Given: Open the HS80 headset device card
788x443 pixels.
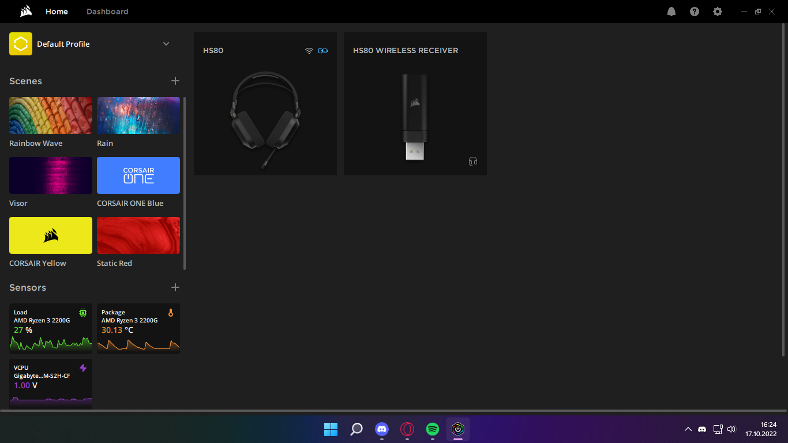Looking at the screenshot, I should click(265, 104).
